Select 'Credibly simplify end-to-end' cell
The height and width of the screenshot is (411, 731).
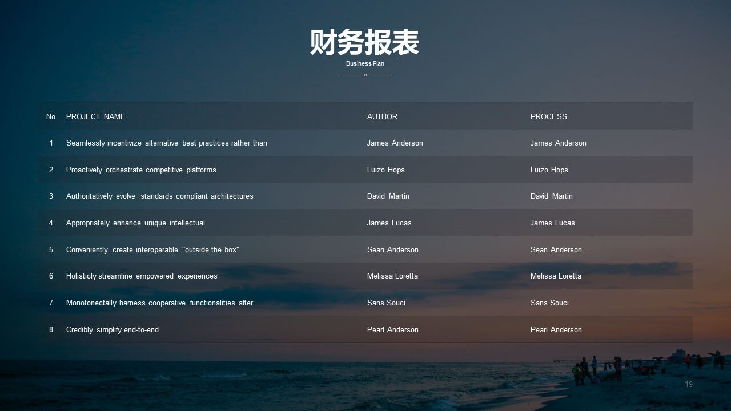tap(113, 329)
